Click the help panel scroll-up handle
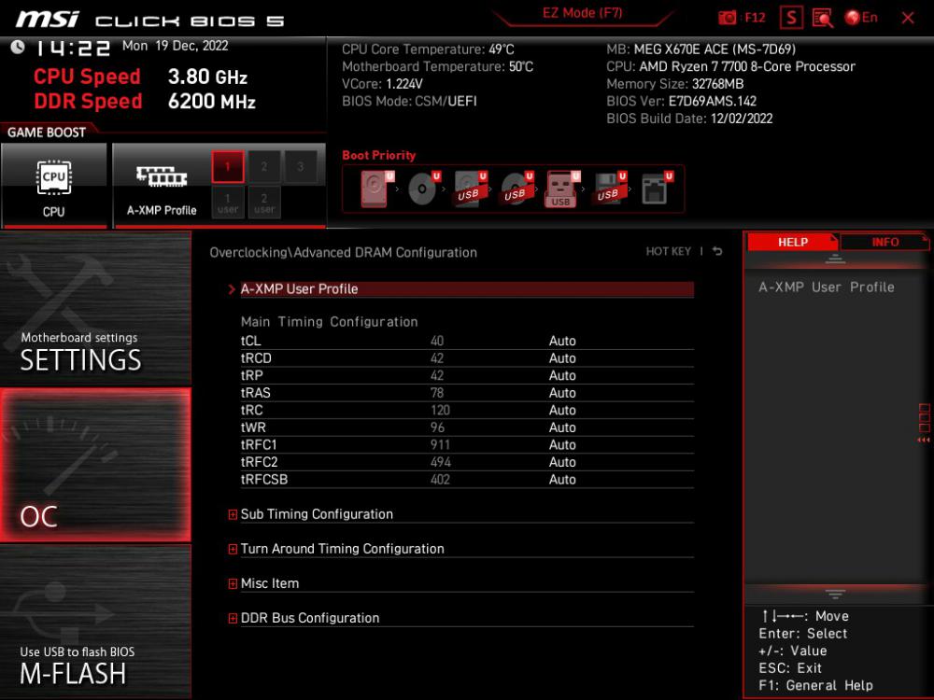934x700 pixels. [834, 259]
